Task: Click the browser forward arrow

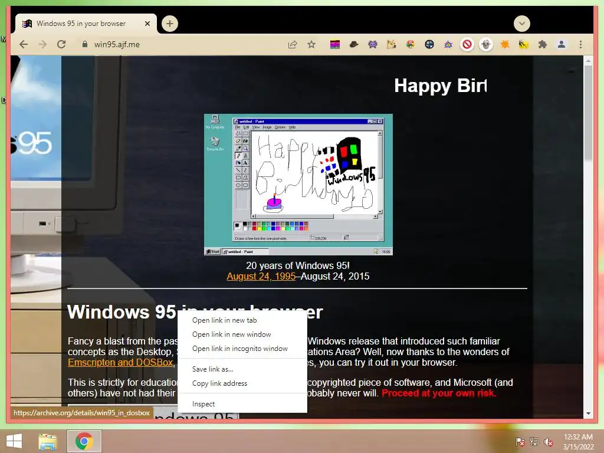Action: [42, 44]
